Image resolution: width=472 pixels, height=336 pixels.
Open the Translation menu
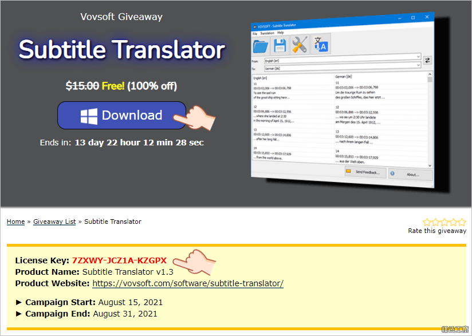(x=266, y=33)
